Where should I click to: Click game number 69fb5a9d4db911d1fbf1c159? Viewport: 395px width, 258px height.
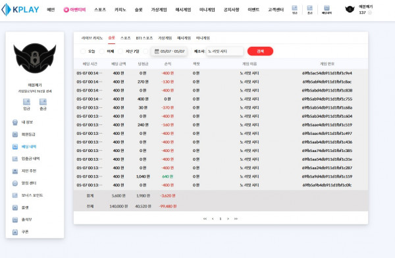tap(327, 176)
